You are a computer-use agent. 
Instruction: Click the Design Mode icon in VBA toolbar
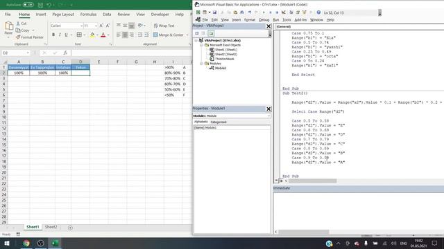[284, 12]
